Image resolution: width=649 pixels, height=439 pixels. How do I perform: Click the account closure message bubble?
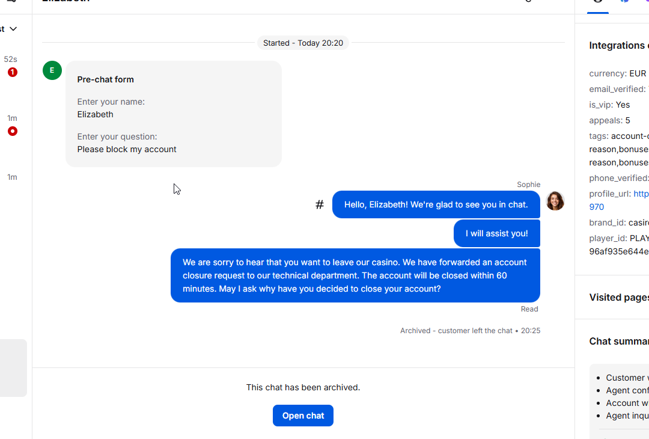[x=355, y=275]
